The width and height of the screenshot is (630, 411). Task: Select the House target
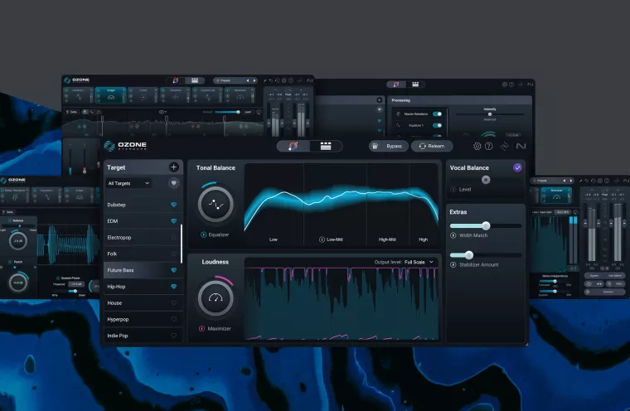143,303
